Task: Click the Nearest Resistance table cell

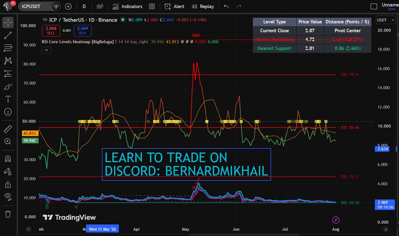Action: coord(275,39)
